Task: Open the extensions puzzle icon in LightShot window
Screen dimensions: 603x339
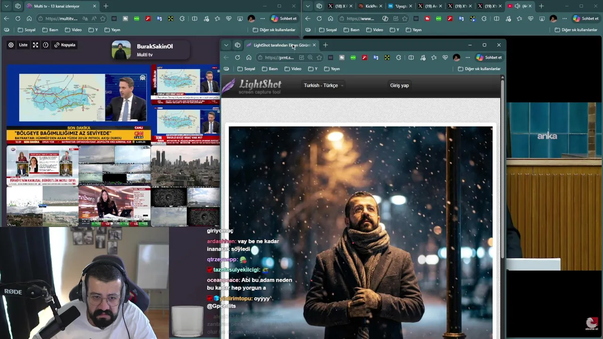Action: pos(399,57)
